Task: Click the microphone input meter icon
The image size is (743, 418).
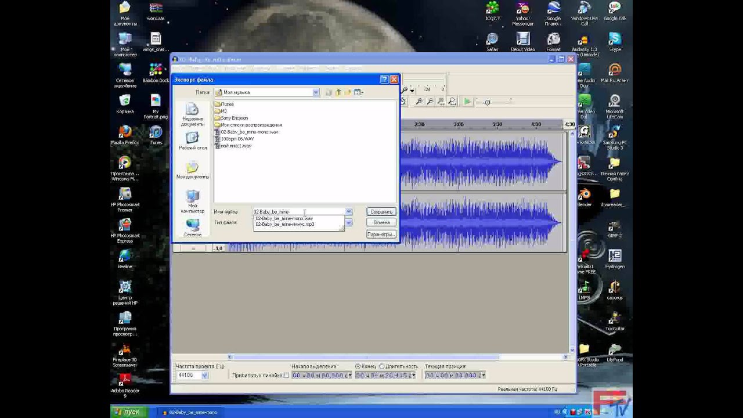Action: (x=404, y=89)
